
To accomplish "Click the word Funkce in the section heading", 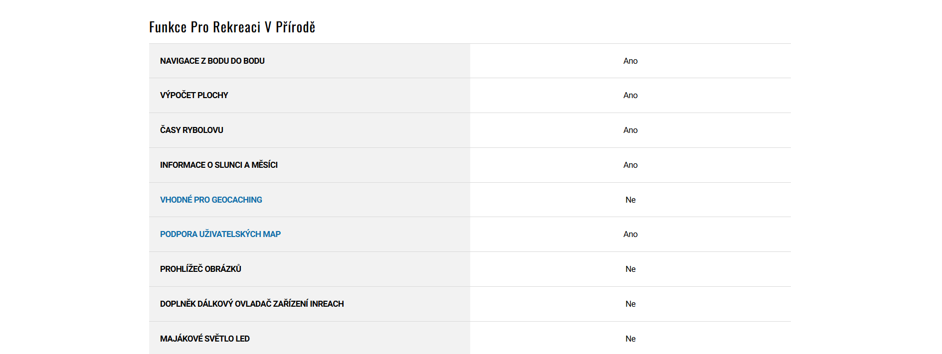I will click(168, 27).
